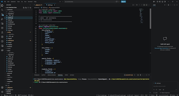Expand the templates folder
Screen dimensions: 179x96
(x=10, y=82)
